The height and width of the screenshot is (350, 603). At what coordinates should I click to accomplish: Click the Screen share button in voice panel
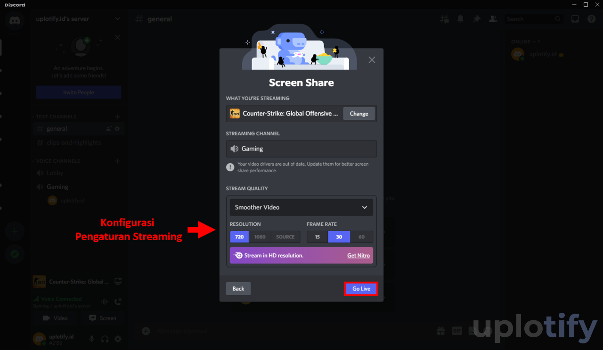point(102,318)
